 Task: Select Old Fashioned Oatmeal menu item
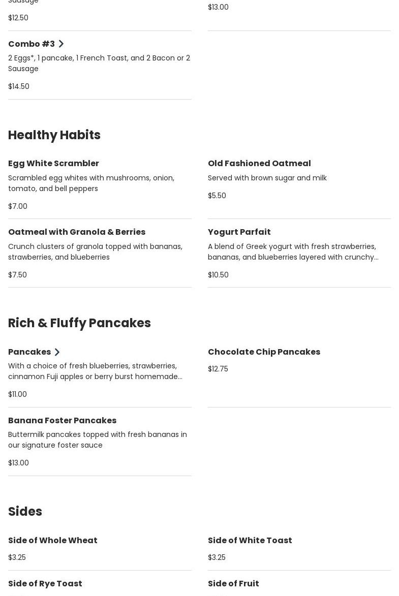[x=259, y=164]
